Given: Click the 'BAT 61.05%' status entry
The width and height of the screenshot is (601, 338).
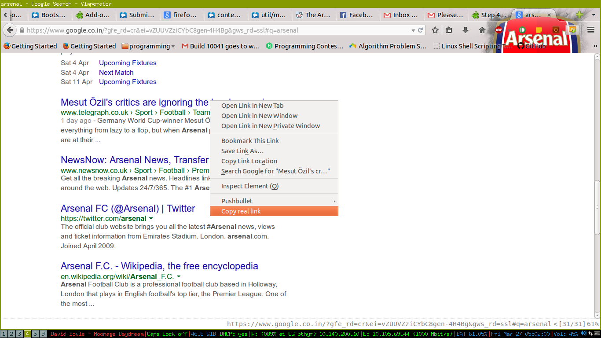Looking at the screenshot, I should click(472, 334).
